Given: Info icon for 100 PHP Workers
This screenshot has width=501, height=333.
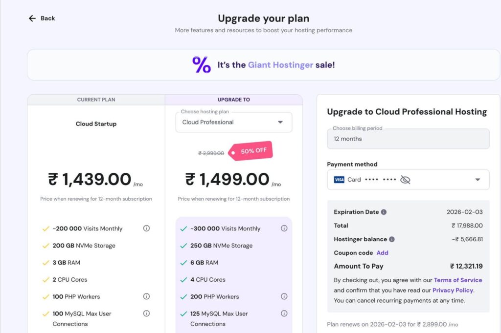Looking at the screenshot, I should pyautogui.click(x=146, y=296).
